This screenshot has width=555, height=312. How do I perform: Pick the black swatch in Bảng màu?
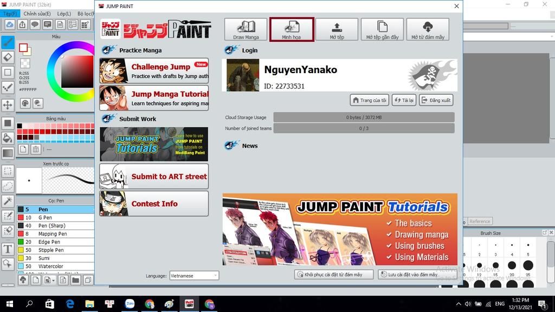pos(20,126)
